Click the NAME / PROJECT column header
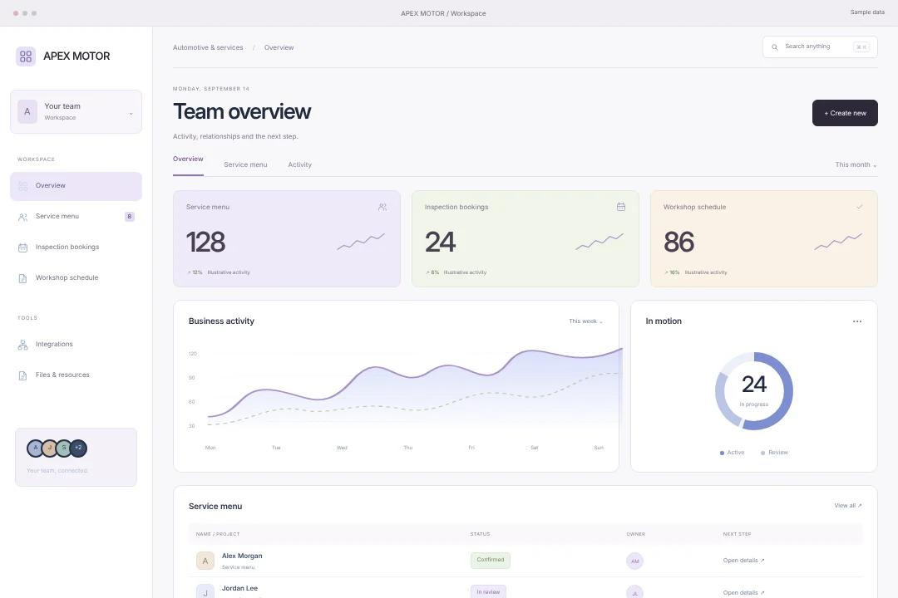 coord(218,535)
